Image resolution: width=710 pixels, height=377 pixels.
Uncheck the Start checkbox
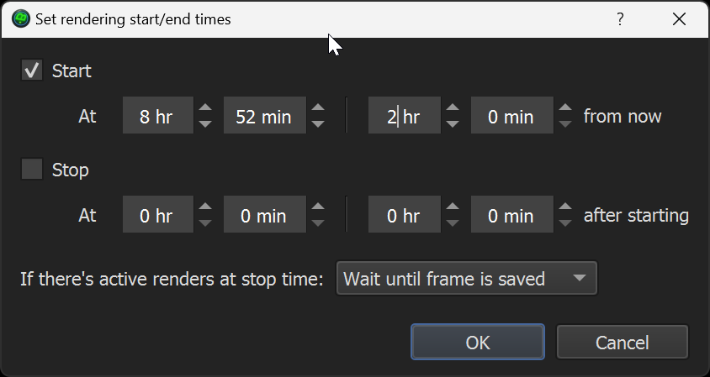(32, 71)
